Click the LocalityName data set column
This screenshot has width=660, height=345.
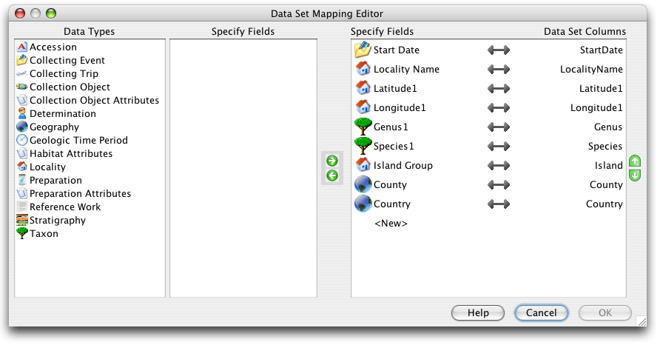tap(591, 70)
